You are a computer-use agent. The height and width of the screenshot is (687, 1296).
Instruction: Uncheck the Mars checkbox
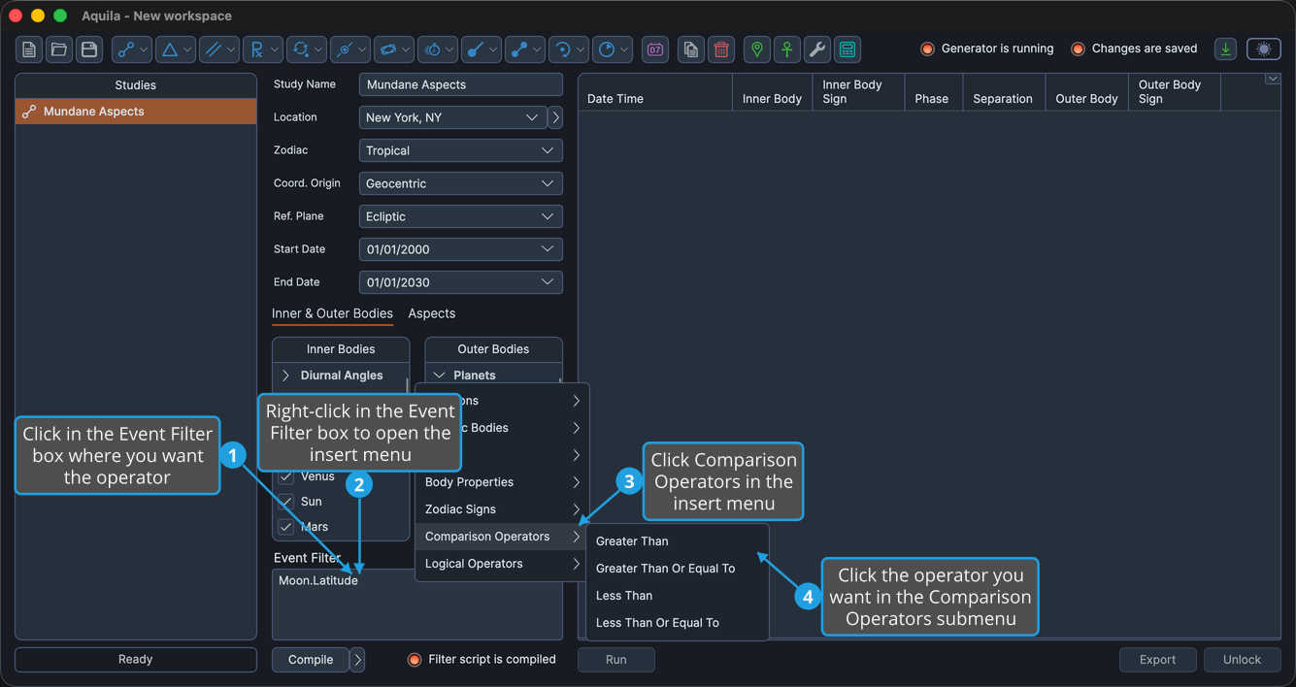coord(285,527)
